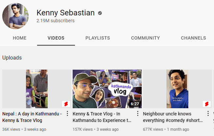Go to the COMMUNITY tab

(146, 38)
